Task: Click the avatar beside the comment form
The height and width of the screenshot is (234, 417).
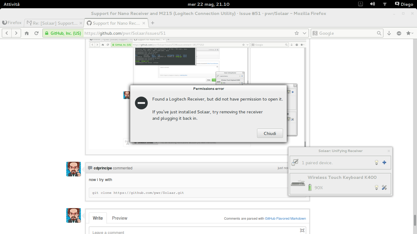Action: 74,215
